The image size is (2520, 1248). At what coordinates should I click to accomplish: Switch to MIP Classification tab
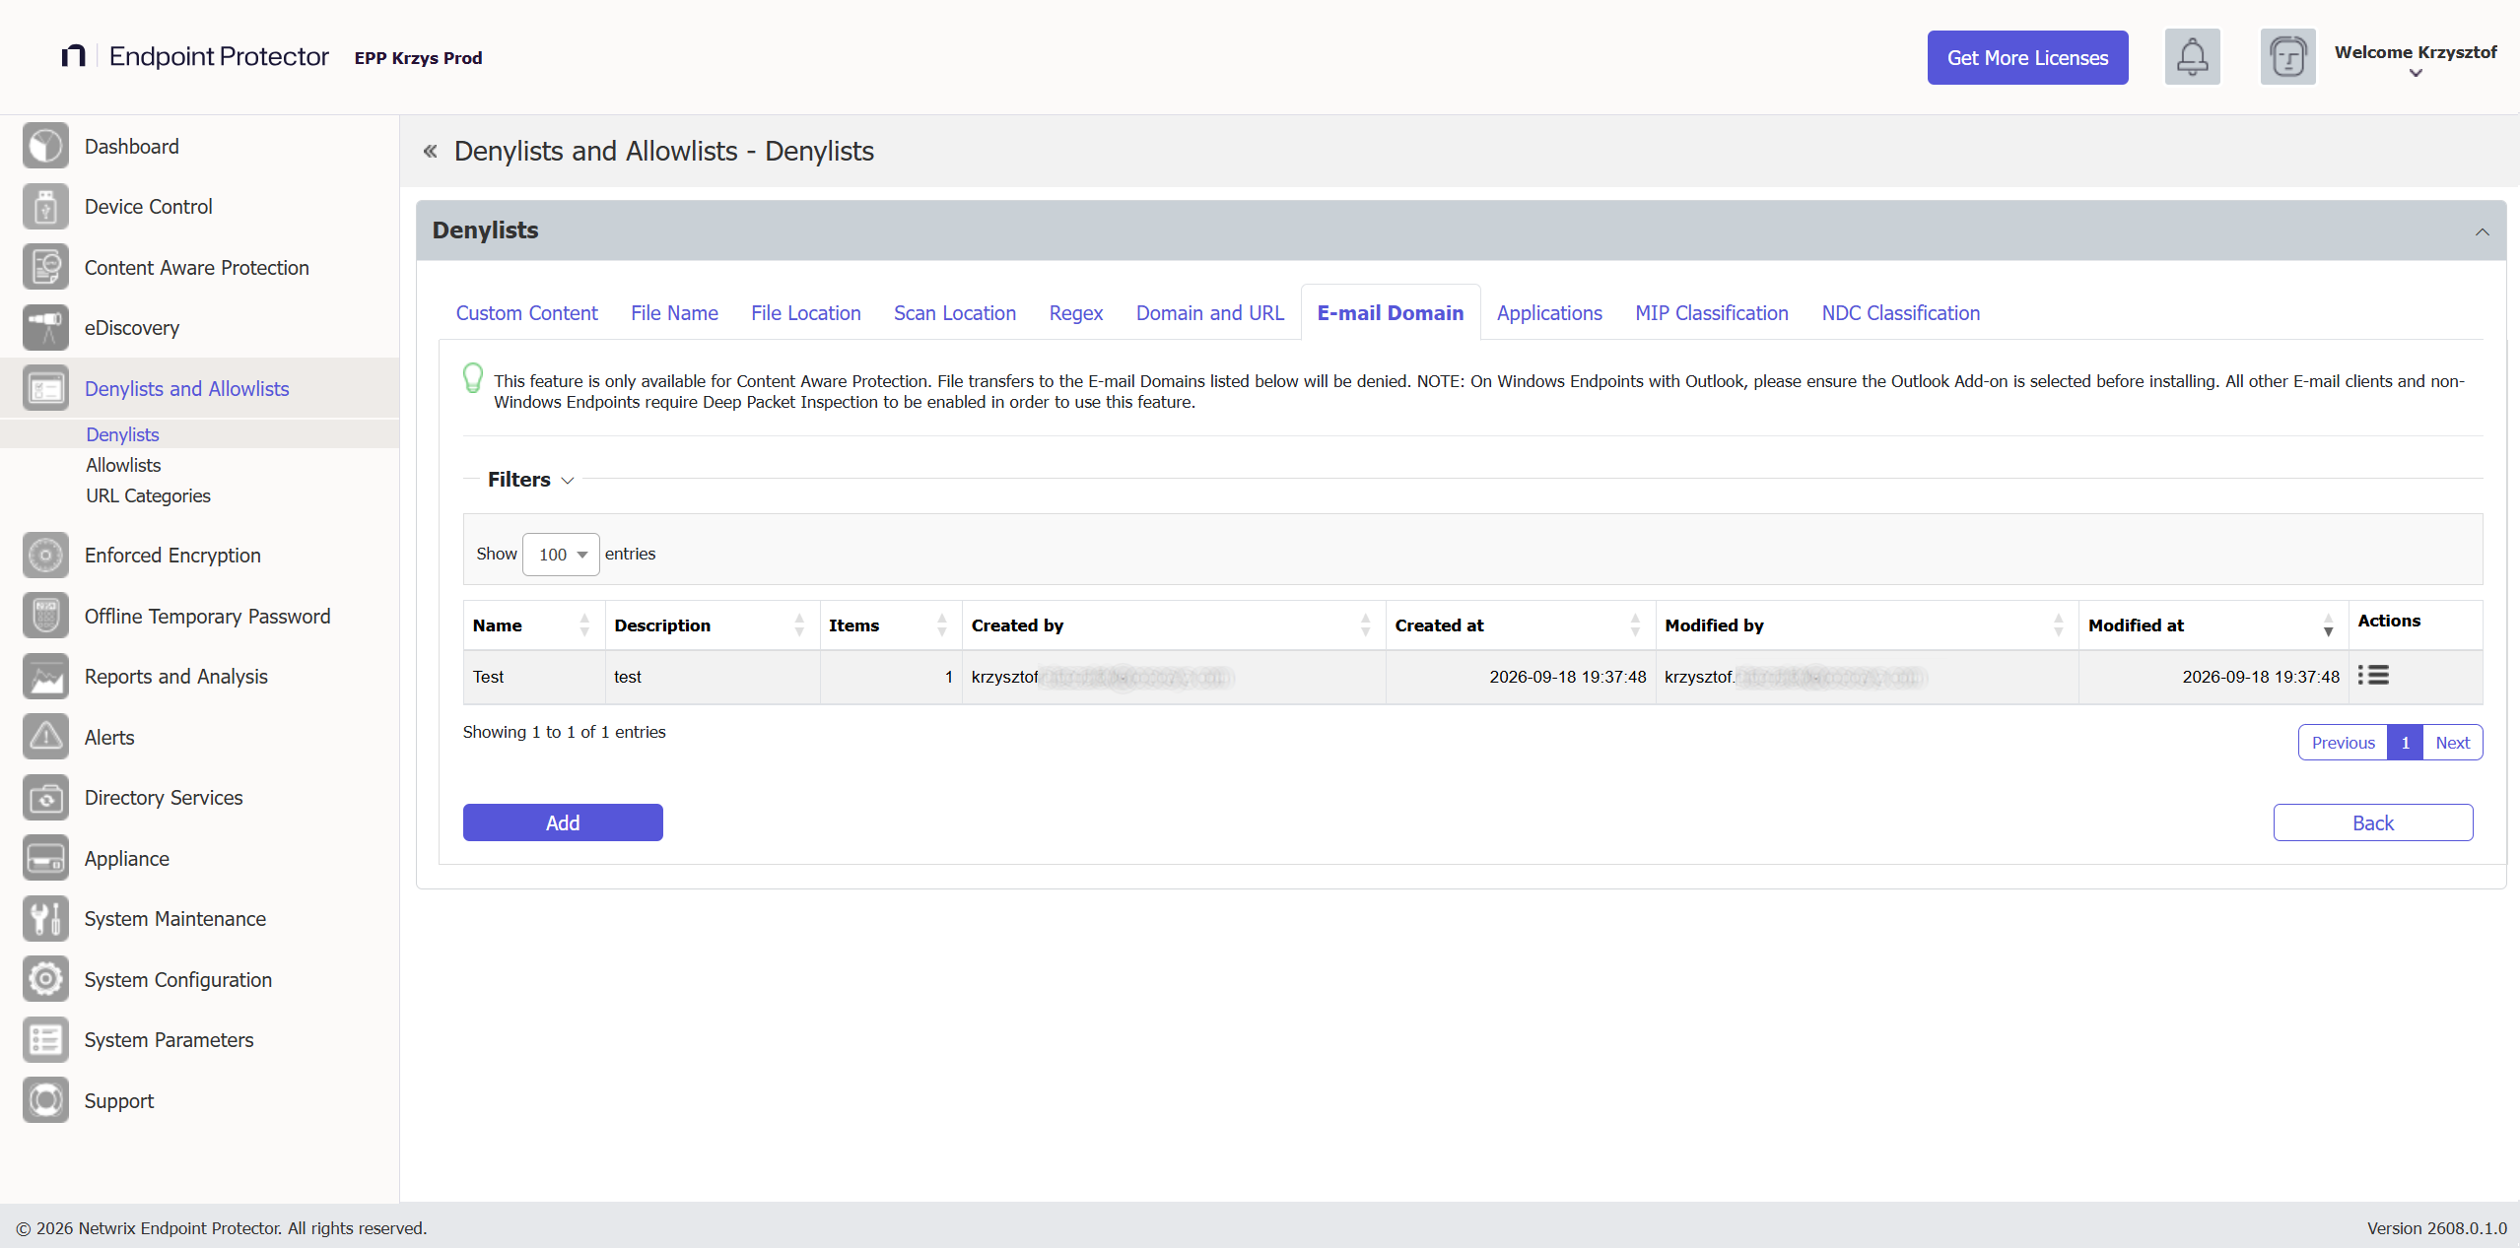[x=1711, y=313]
